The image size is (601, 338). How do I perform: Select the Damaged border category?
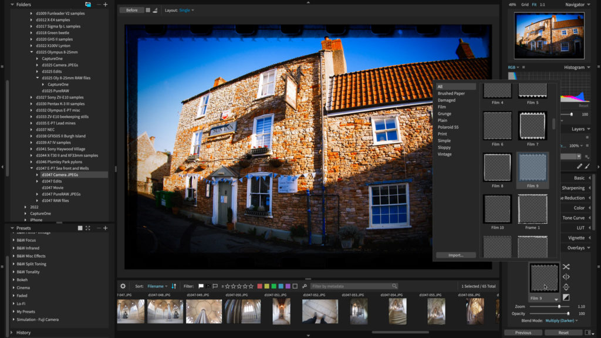[447, 100]
